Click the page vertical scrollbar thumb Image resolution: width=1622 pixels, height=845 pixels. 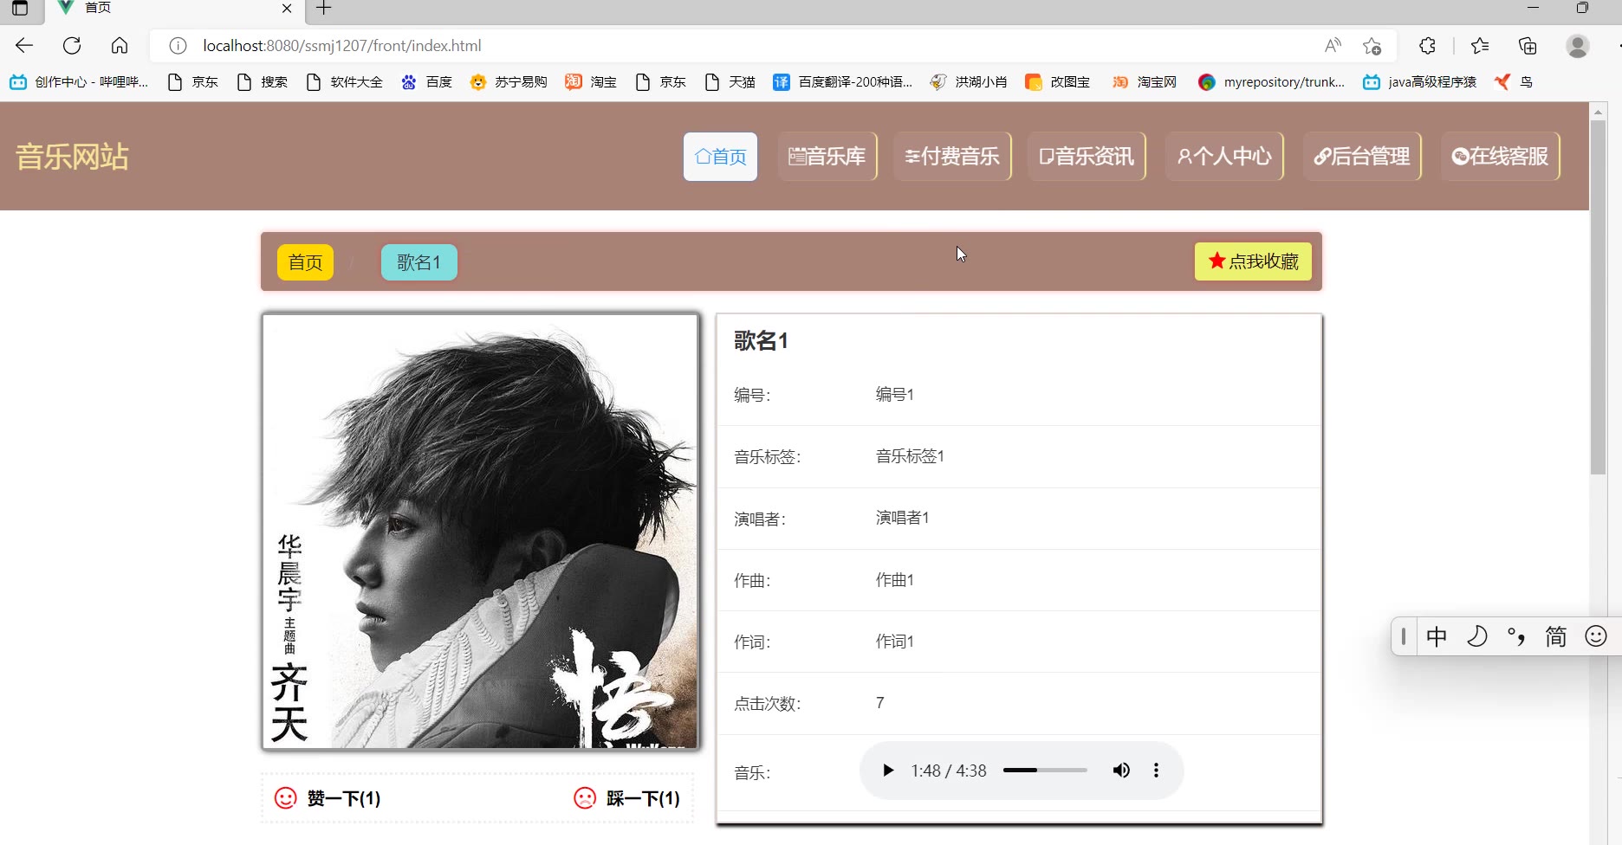[1599, 297]
